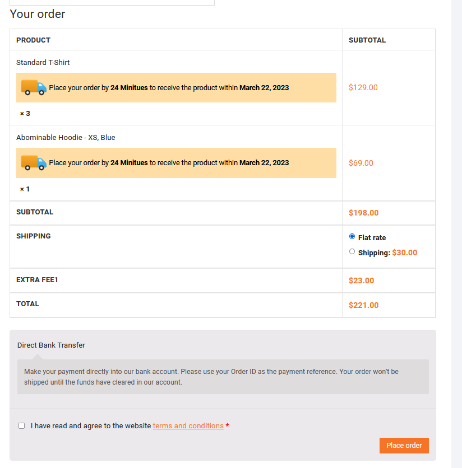Click the Standard T-Shirt product name
The width and height of the screenshot is (462, 468).
(43, 62)
